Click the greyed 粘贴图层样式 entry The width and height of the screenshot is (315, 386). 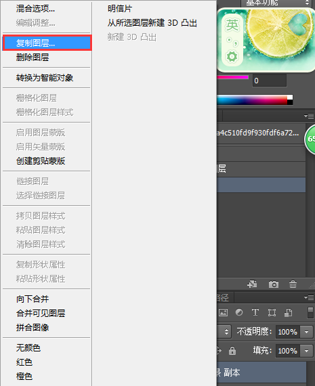pyautogui.click(x=41, y=230)
